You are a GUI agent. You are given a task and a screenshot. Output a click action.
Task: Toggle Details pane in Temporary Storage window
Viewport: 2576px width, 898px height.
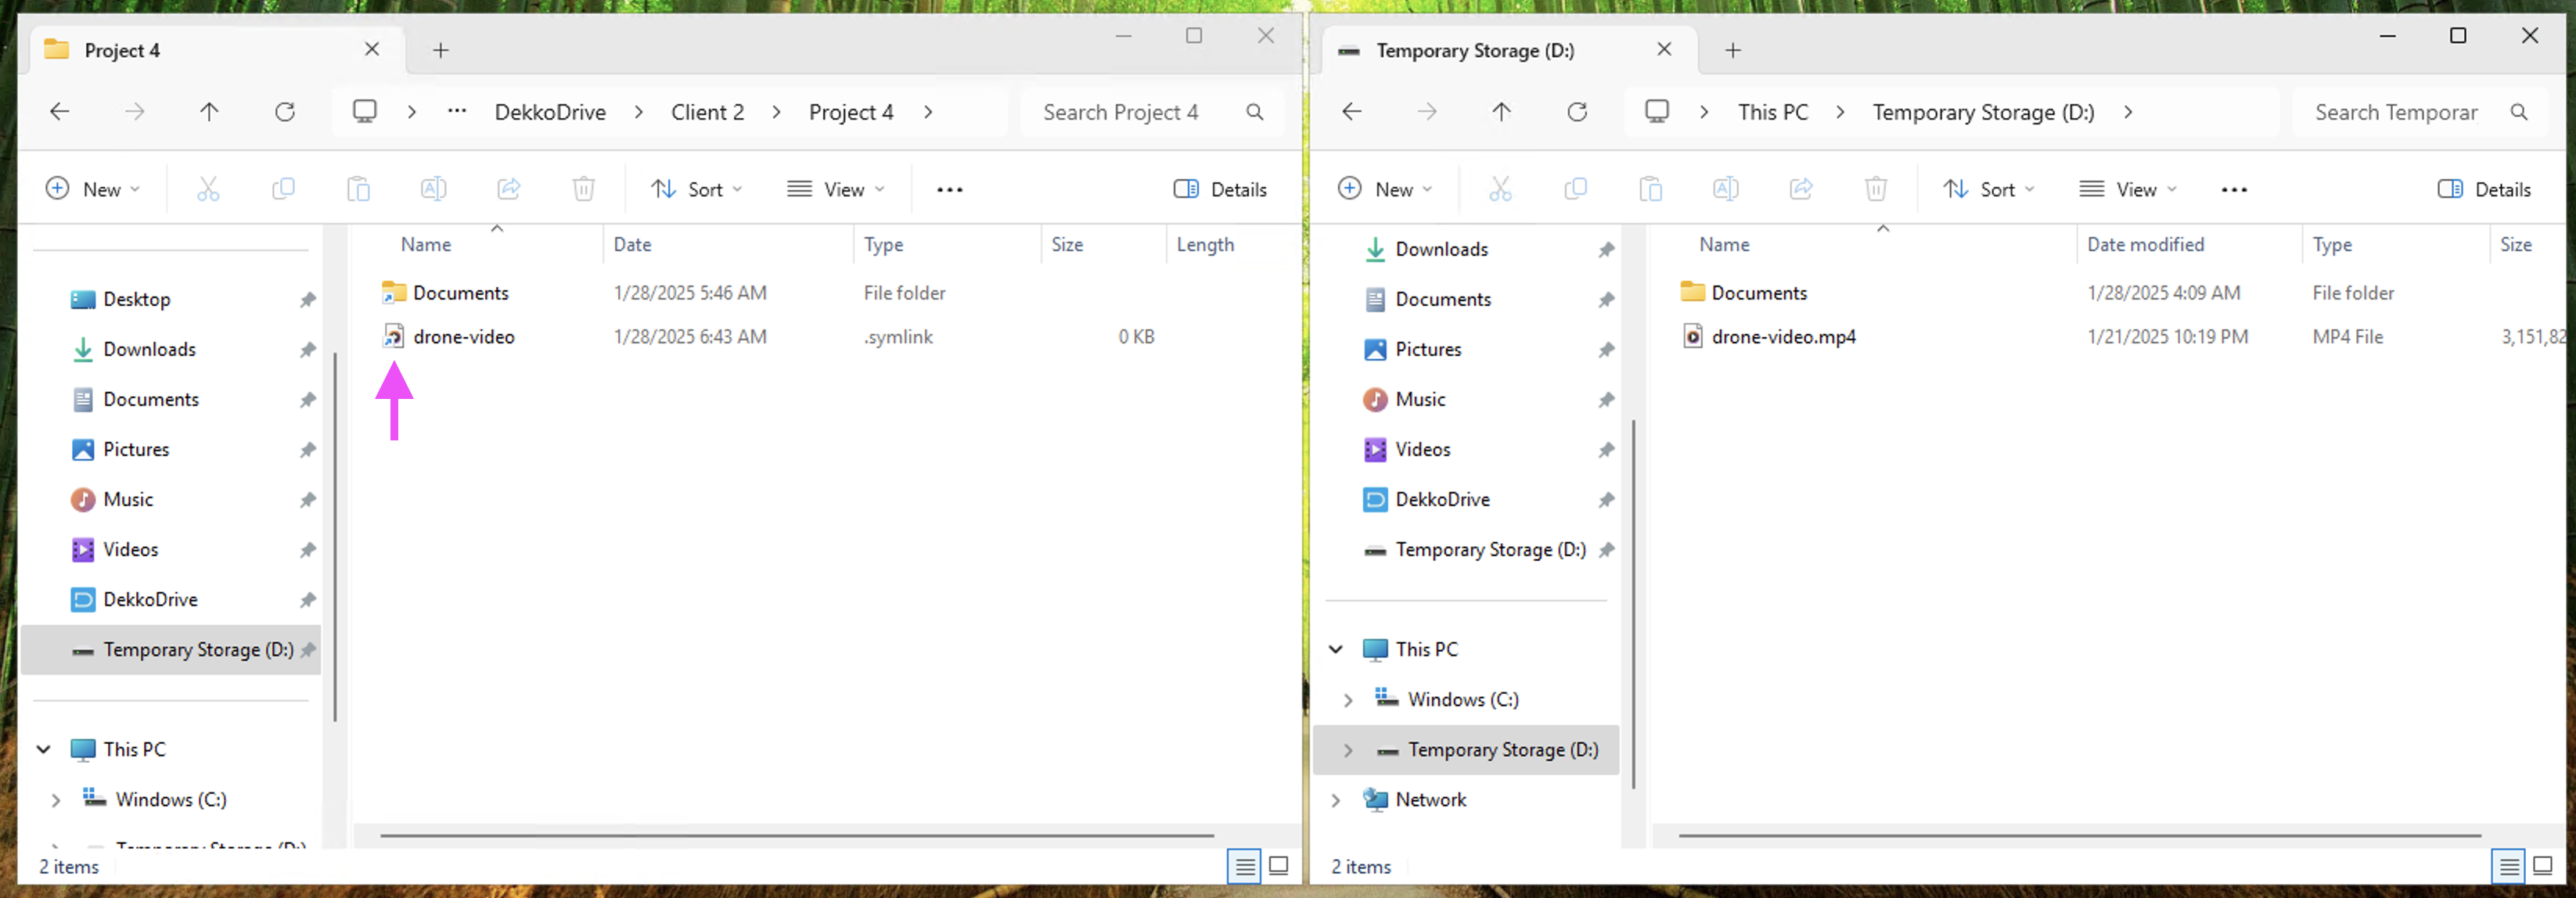(x=2485, y=189)
